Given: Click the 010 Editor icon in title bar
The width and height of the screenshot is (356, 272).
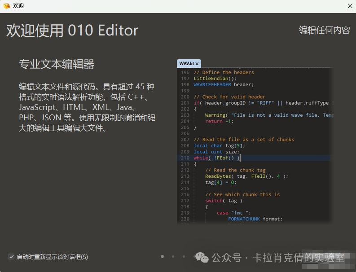Looking at the screenshot, I should click(6, 6).
